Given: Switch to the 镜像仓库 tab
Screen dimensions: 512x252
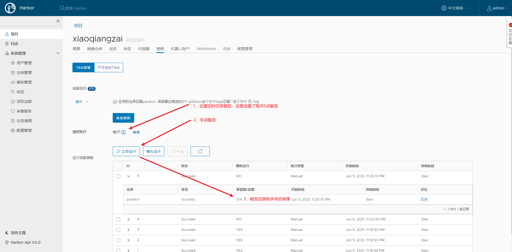Looking at the screenshot, I should (x=95, y=49).
